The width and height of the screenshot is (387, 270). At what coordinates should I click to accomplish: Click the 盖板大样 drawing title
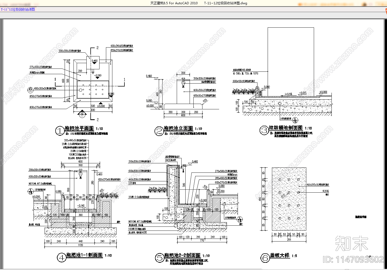coord(280,255)
